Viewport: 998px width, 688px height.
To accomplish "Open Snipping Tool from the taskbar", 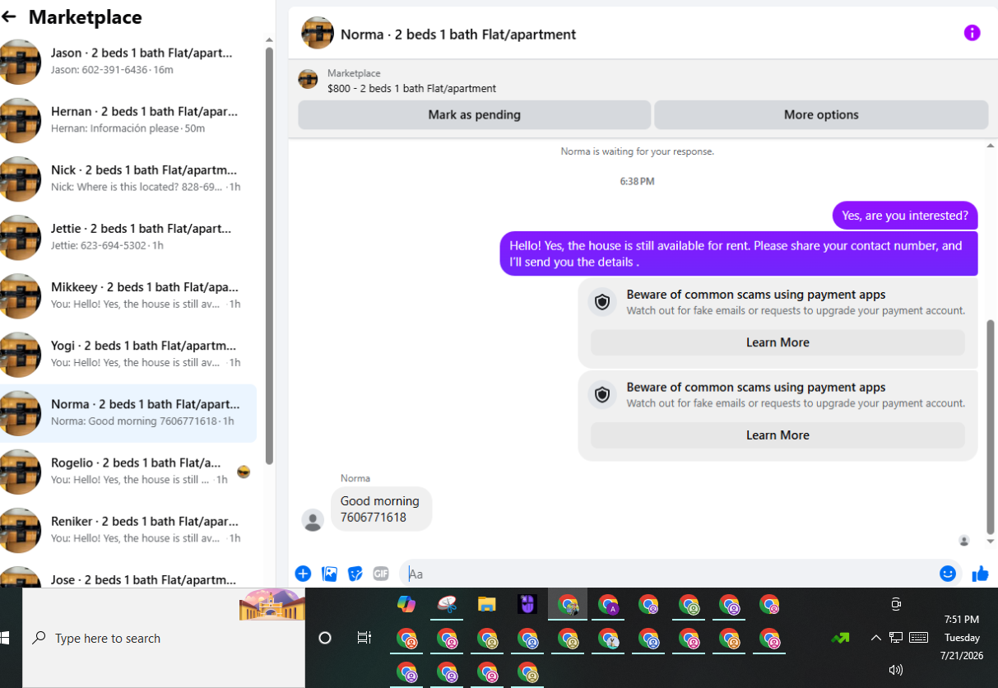I will [447, 604].
